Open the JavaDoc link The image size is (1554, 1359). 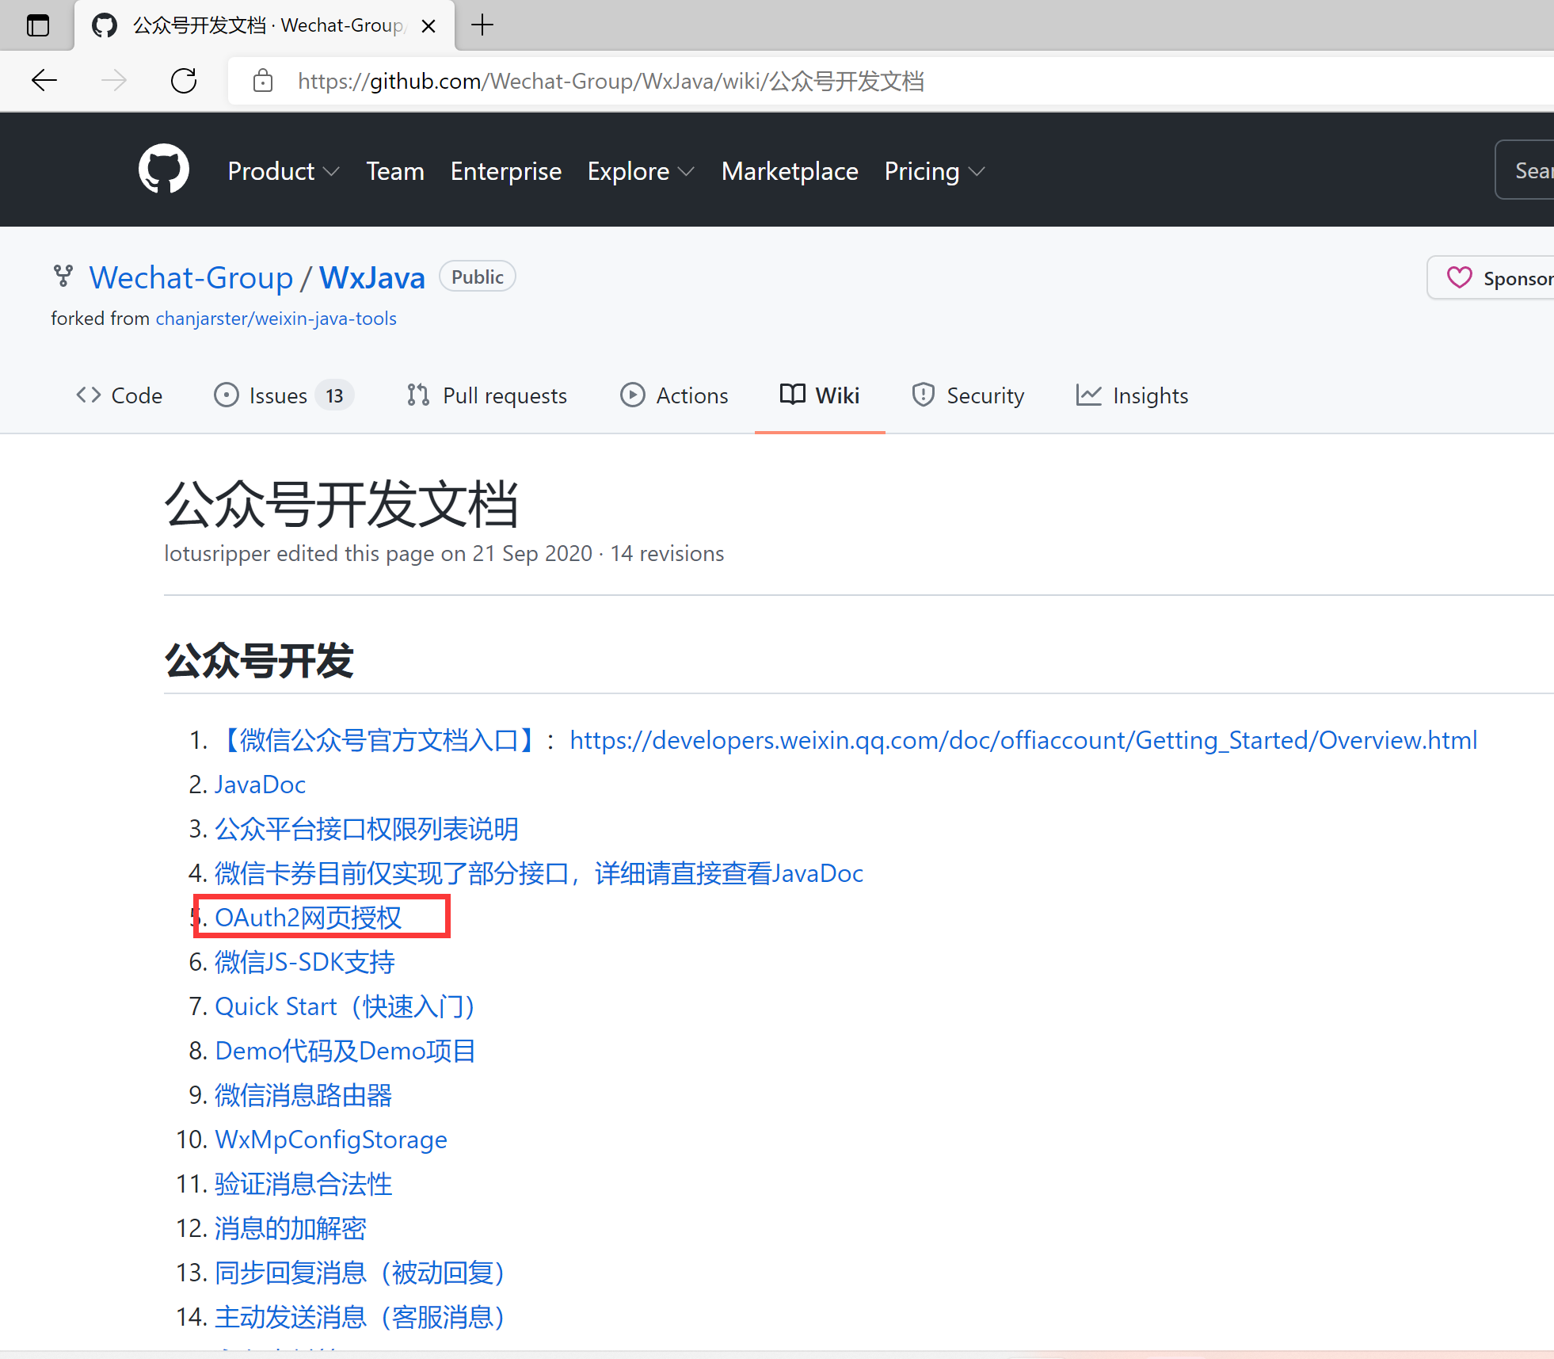coord(260,784)
